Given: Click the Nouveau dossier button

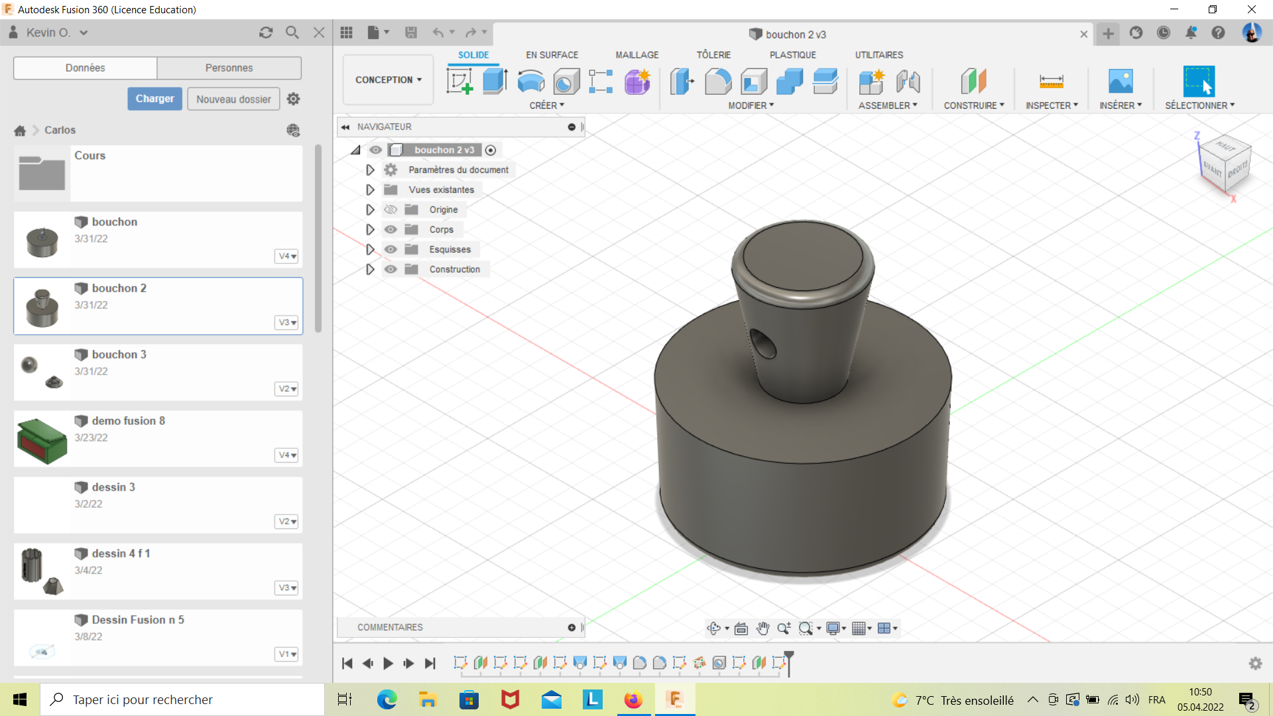Looking at the screenshot, I should tap(233, 99).
